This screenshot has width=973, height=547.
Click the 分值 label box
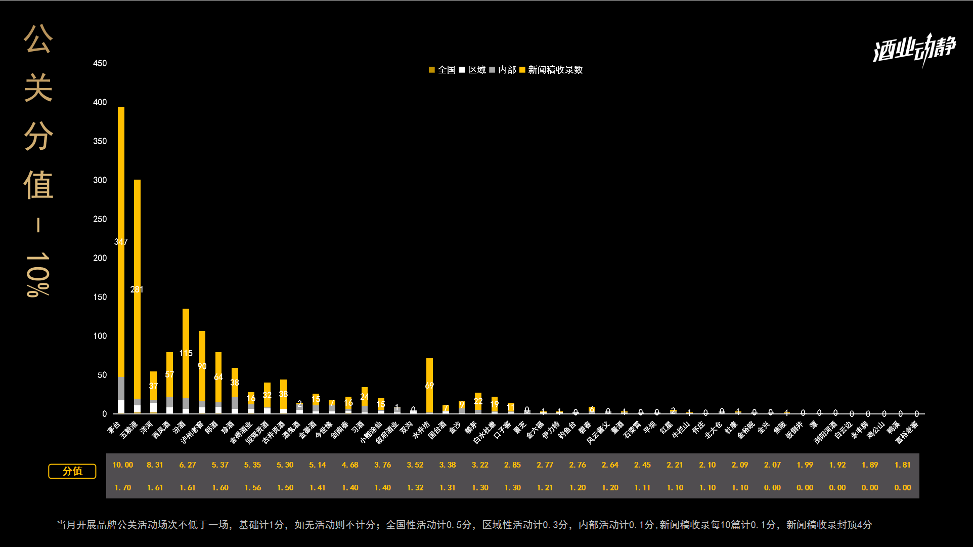click(x=72, y=471)
